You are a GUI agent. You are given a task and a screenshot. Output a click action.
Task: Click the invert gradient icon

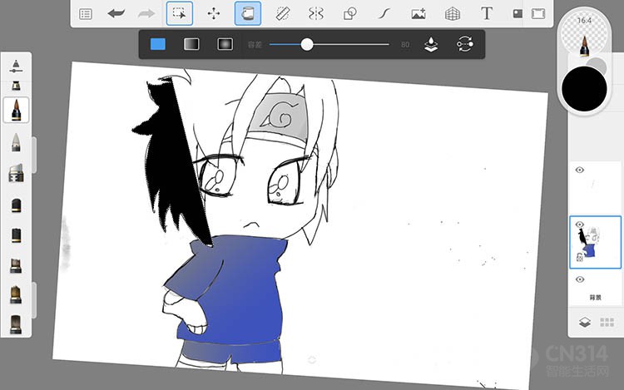tap(465, 44)
